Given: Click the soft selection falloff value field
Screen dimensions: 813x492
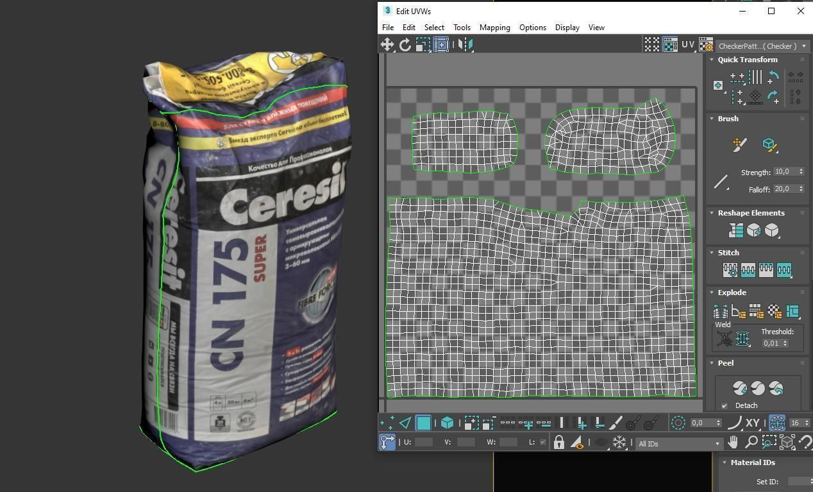Looking at the screenshot, I should click(702, 423).
